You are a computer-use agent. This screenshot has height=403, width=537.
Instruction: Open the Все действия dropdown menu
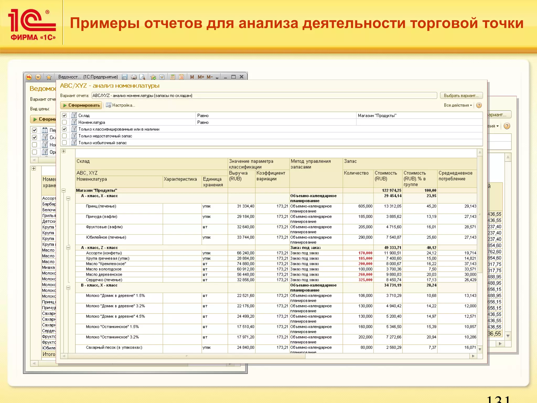pos(458,105)
